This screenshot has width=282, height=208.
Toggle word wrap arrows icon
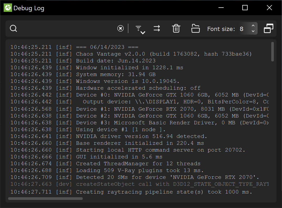(157, 28)
